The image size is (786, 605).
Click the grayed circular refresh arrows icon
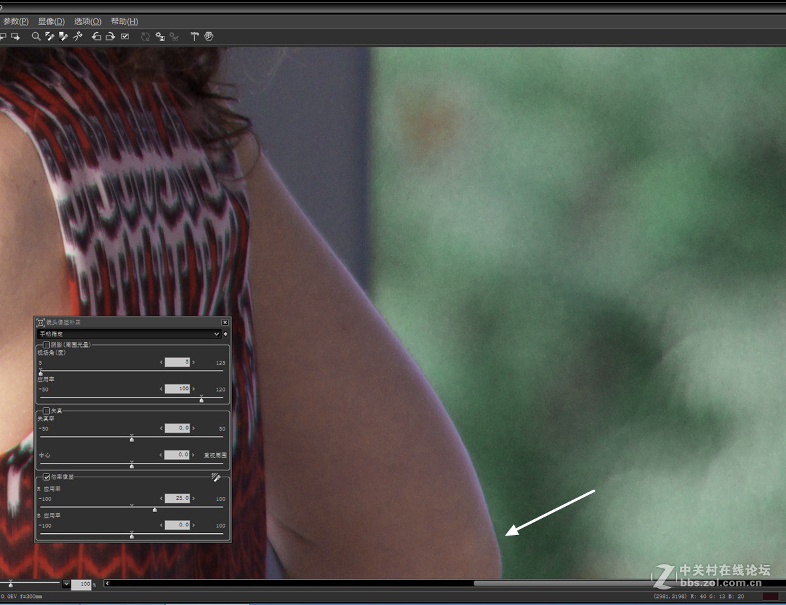(x=145, y=37)
